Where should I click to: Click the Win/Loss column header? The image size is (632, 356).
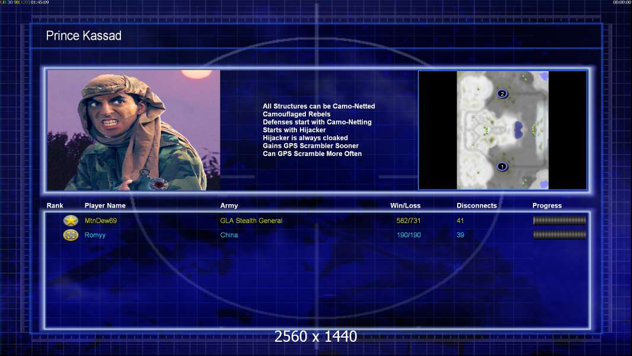[406, 206]
